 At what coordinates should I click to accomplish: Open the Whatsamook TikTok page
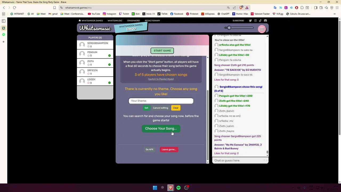[x=260, y=21]
